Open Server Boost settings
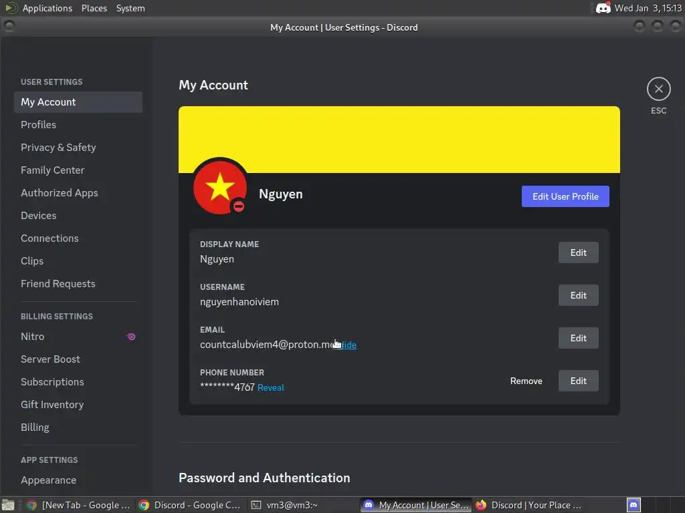The height and width of the screenshot is (513, 685). click(78, 359)
